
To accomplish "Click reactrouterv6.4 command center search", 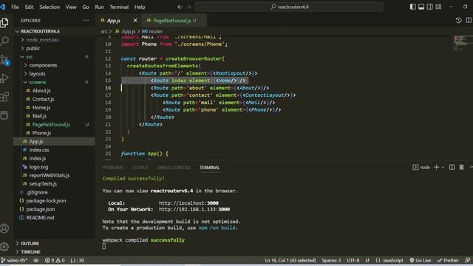I will click(x=289, y=7).
